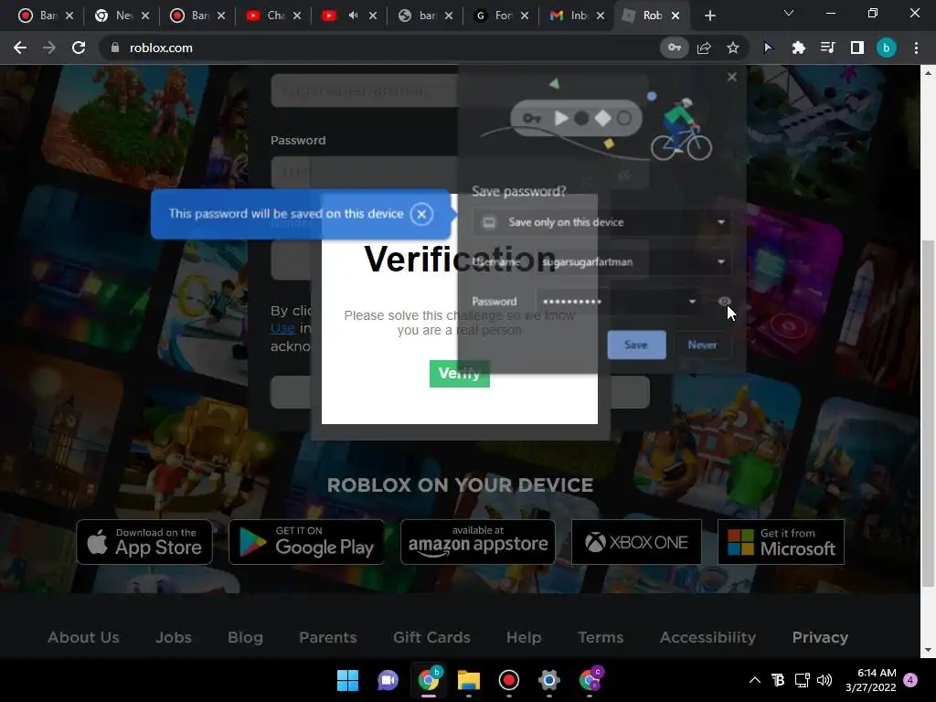This screenshot has width=936, height=702.
Task: Click the page vertical scrollbar thumb
Action: tap(928, 413)
